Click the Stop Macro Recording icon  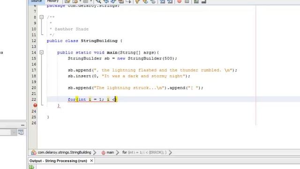point(187,1)
